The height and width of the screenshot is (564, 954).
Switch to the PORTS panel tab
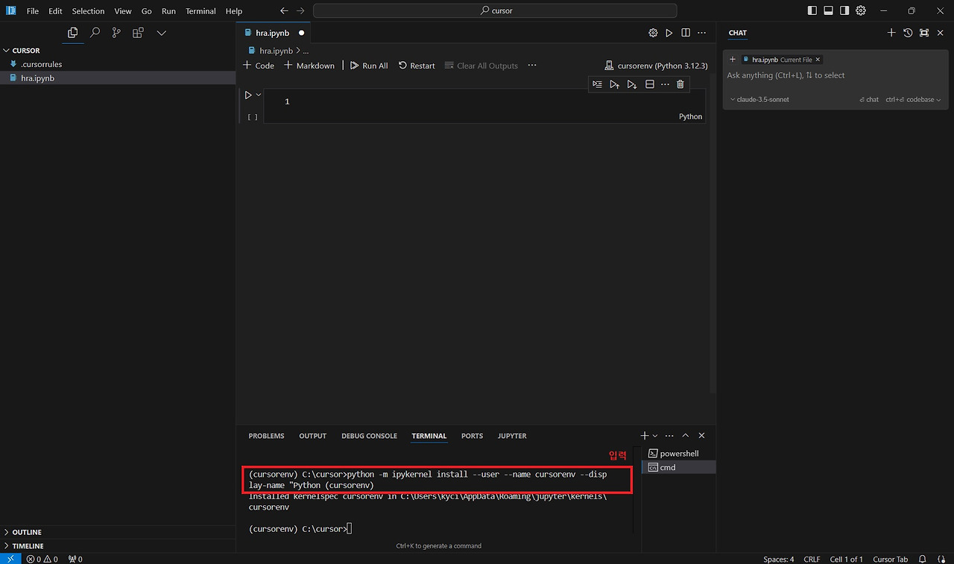472,436
